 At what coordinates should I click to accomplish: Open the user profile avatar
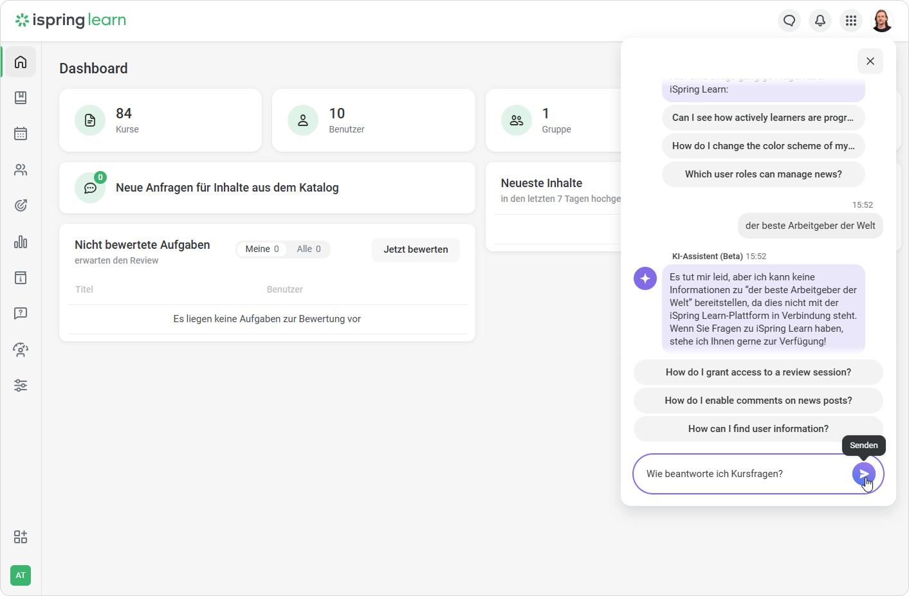click(x=882, y=21)
